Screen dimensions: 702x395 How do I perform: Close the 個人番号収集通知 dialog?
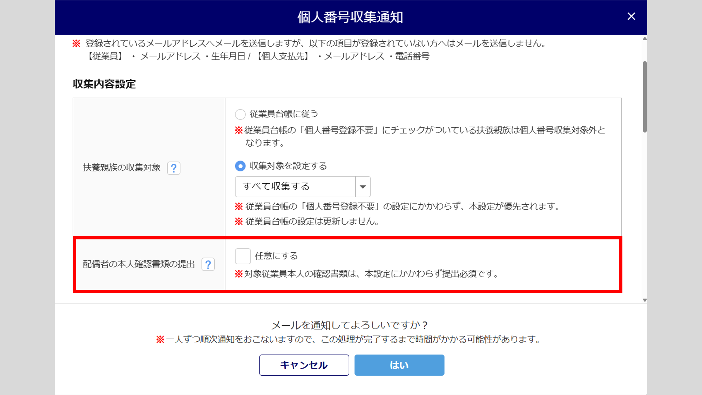[631, 16]
